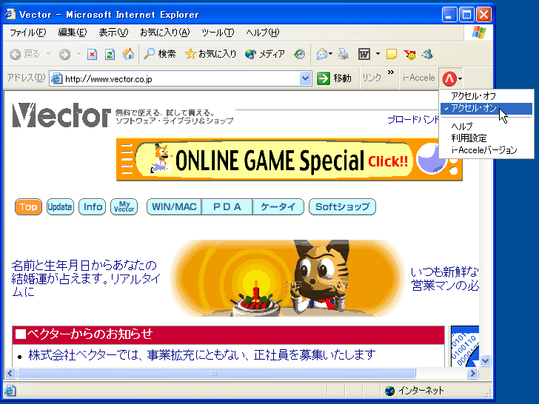
Task: Open 利用設定 in the i-Accele menu
Action: coord(486,138)
